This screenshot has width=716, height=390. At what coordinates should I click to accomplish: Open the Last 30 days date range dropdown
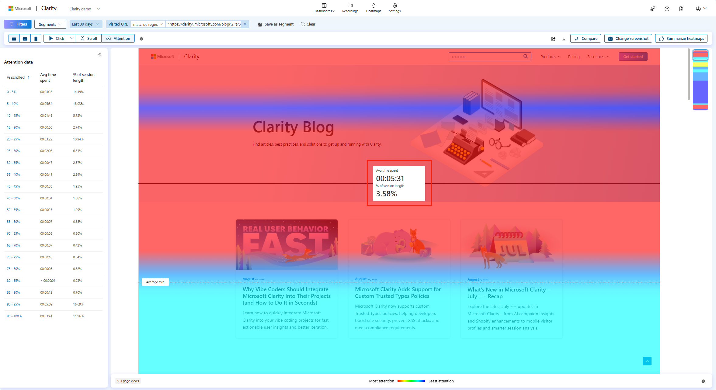(85, 24)
